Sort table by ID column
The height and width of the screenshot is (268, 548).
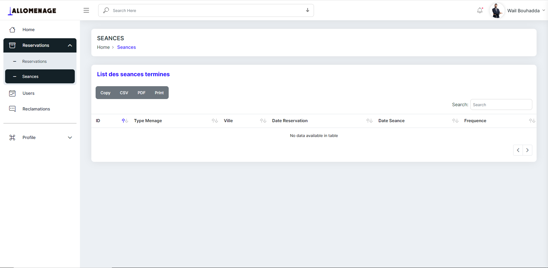click(110, 121)
